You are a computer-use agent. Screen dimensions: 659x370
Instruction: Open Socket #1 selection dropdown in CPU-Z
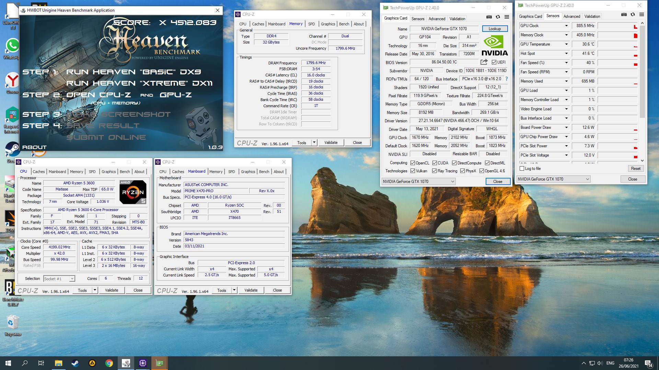59,279
